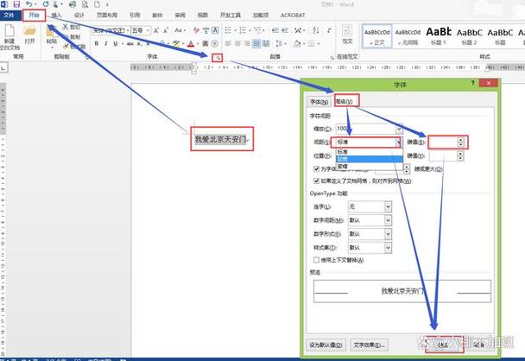Click the Multilevel list icon
This screenshot has width=525, height=361.
click(x=257, y=30)
